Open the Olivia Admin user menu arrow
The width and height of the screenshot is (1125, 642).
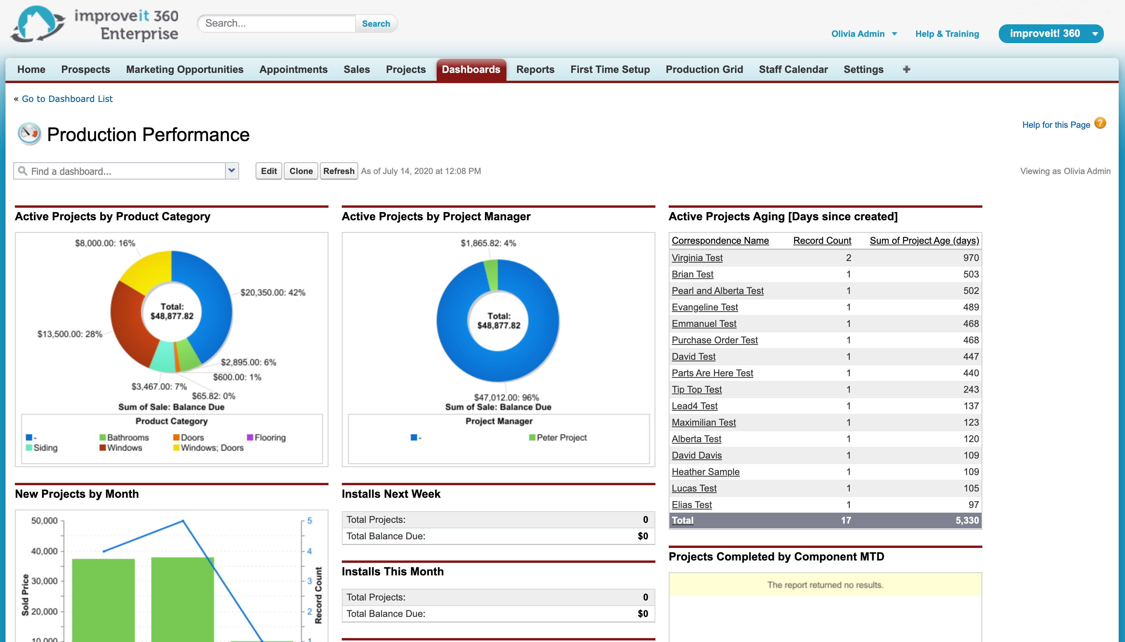(895, 34)
